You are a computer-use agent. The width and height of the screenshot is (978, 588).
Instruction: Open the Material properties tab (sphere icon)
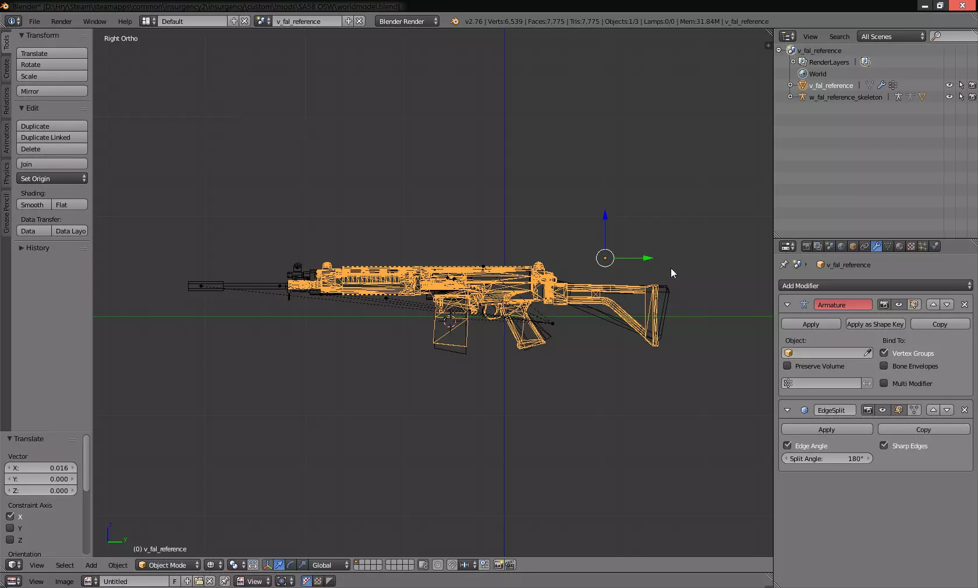click(x=899, y=246)
